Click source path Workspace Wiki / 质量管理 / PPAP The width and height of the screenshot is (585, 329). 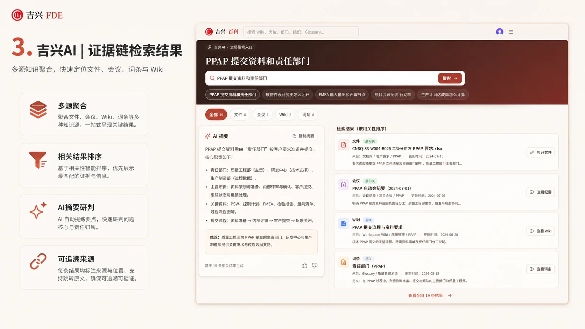tap(389, 235)
